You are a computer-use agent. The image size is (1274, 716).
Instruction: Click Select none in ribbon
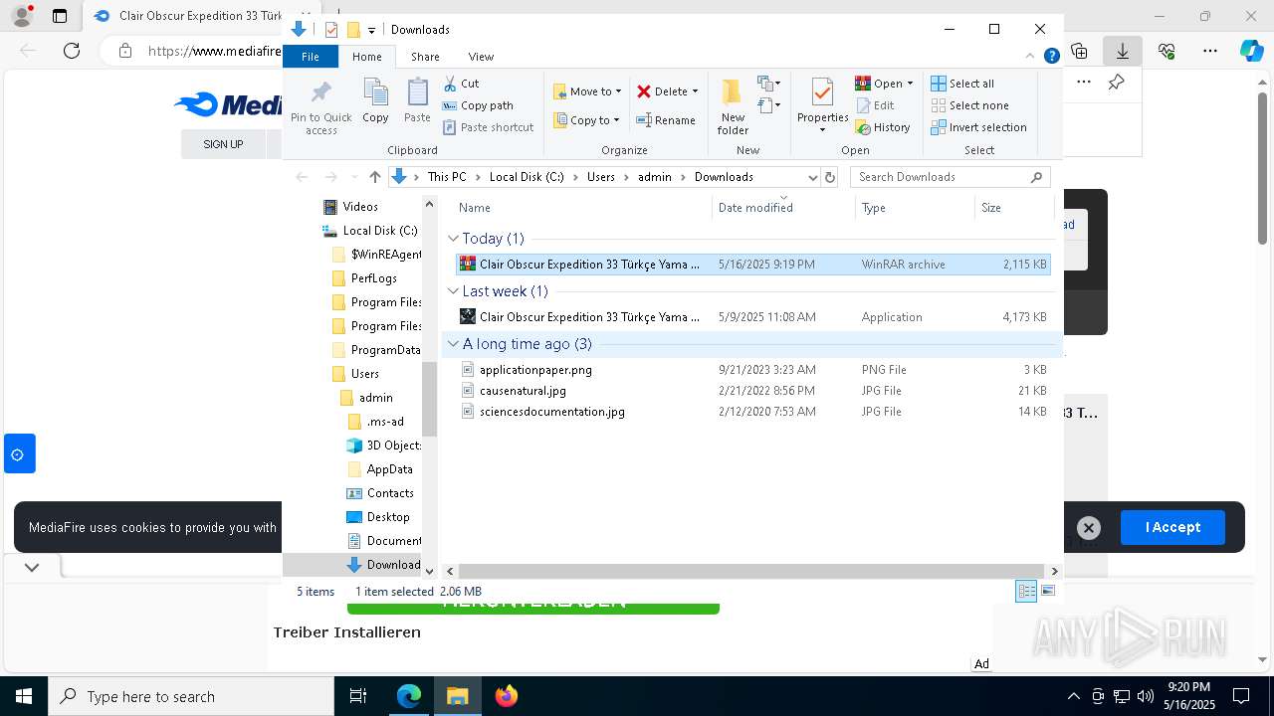(970, 105)
